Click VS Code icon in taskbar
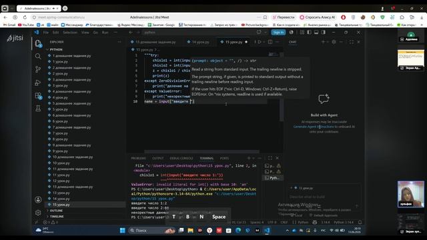The image size is (427, 240). click(x=267, y=231)
